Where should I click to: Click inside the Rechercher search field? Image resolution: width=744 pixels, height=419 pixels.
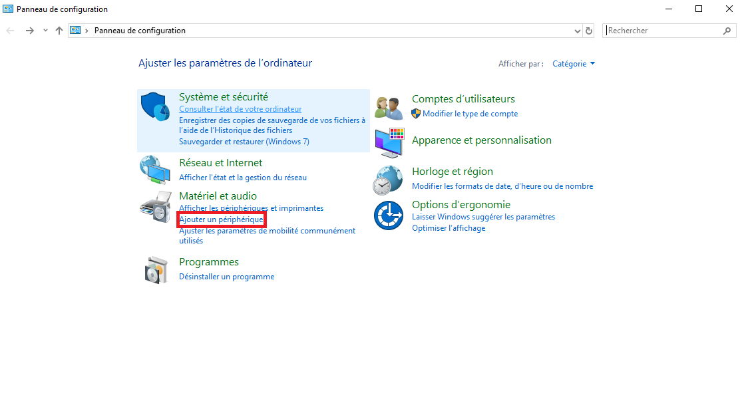(662, 31)
